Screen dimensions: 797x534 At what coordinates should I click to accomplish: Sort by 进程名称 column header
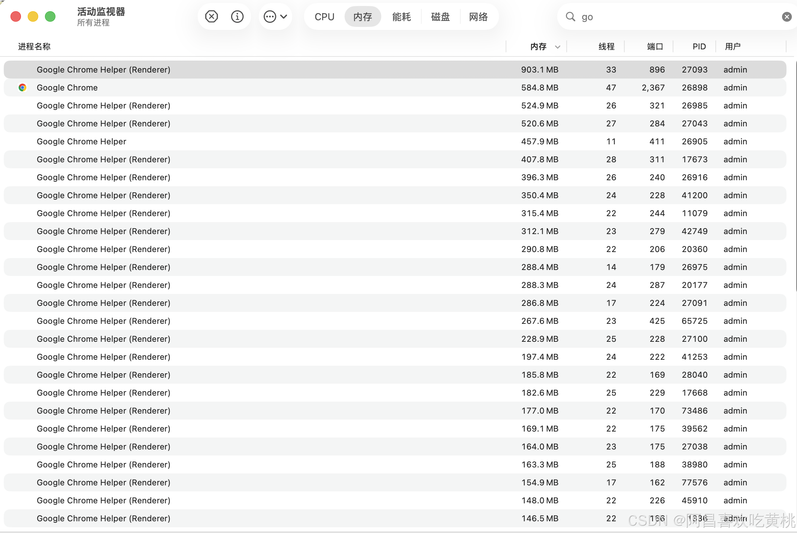click(34, 46)
